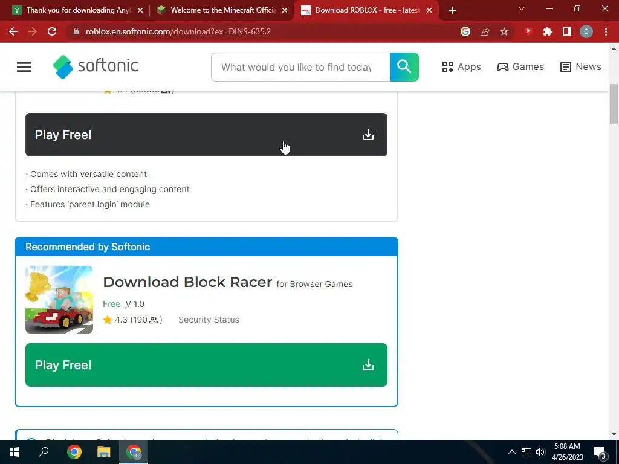View site information lock icon
The width and height of the screenshot is (619, 464).
tap(76, 31)
